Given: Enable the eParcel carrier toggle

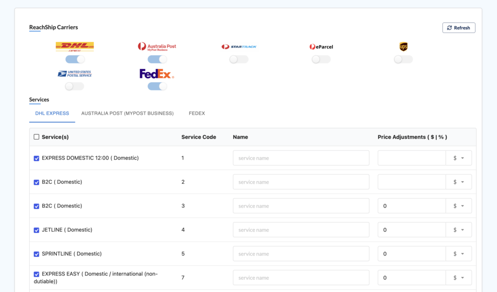Looking at the screenshot, I should coord(321,59).
